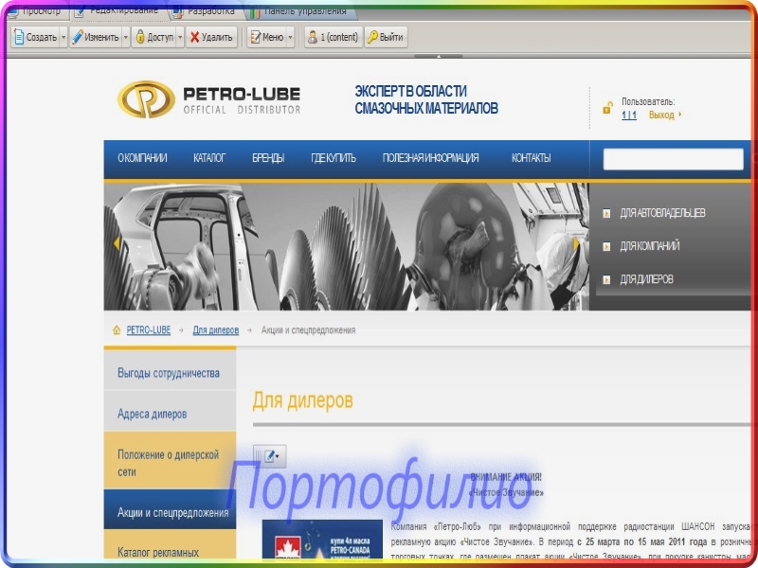Click the Petro-Lube gold logo
Image resolution: width=758 pixels, height=568 pixels.
coord(146,99)
